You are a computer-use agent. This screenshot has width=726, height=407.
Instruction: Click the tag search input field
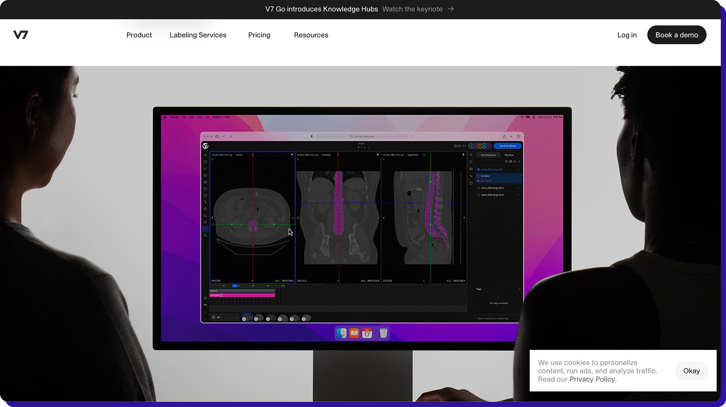click(498, 318)
